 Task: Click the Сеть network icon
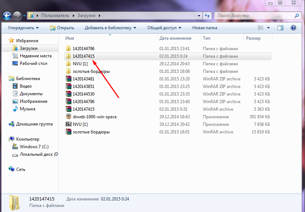(x=12, y=169)
